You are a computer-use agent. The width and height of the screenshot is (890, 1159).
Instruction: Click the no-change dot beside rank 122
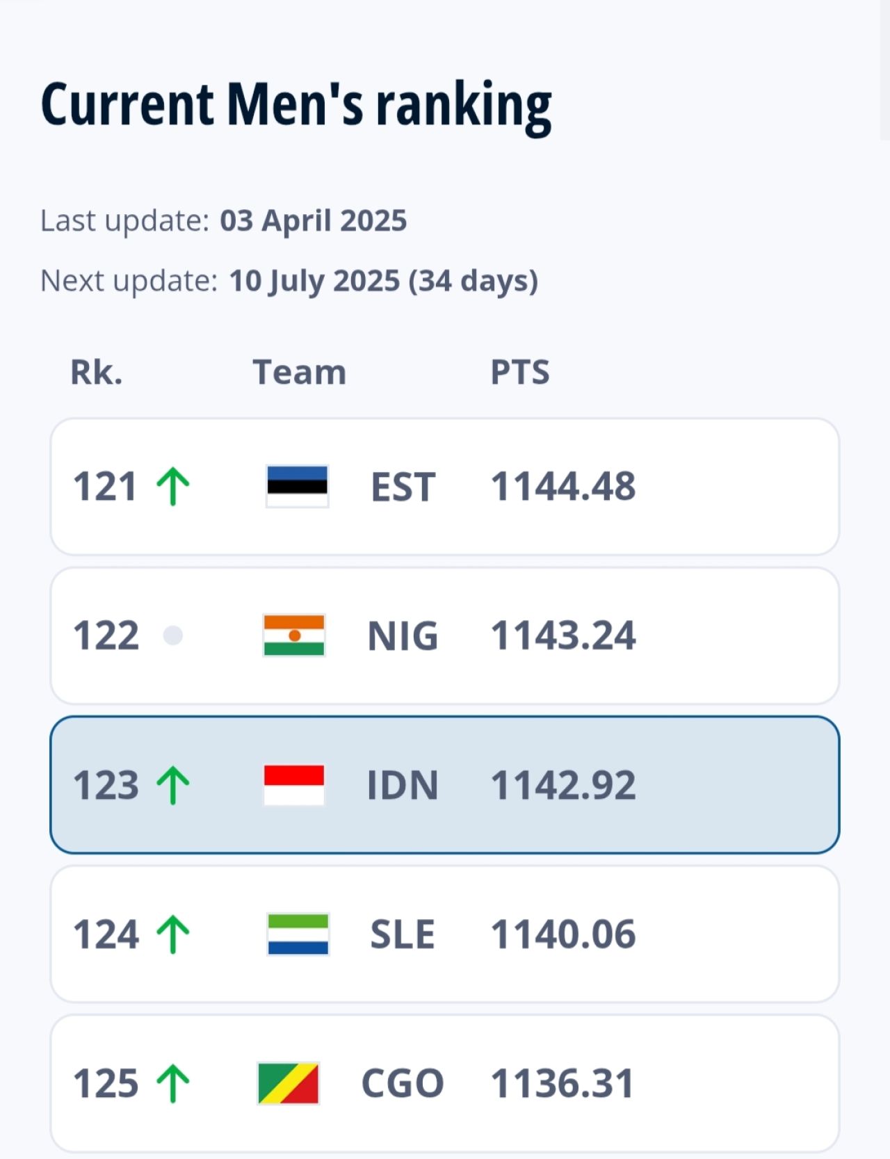172,635
